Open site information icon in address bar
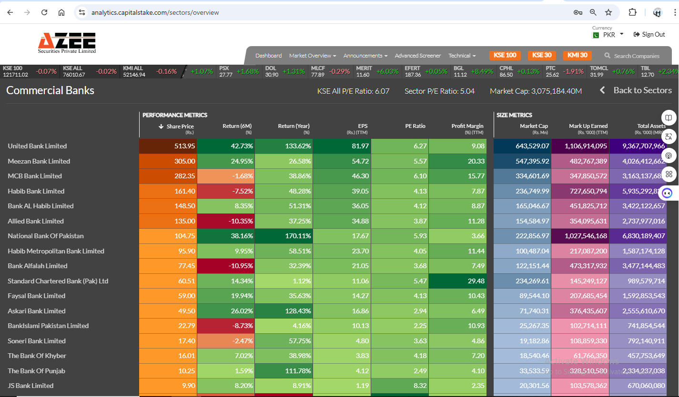 tap(82, 12)
